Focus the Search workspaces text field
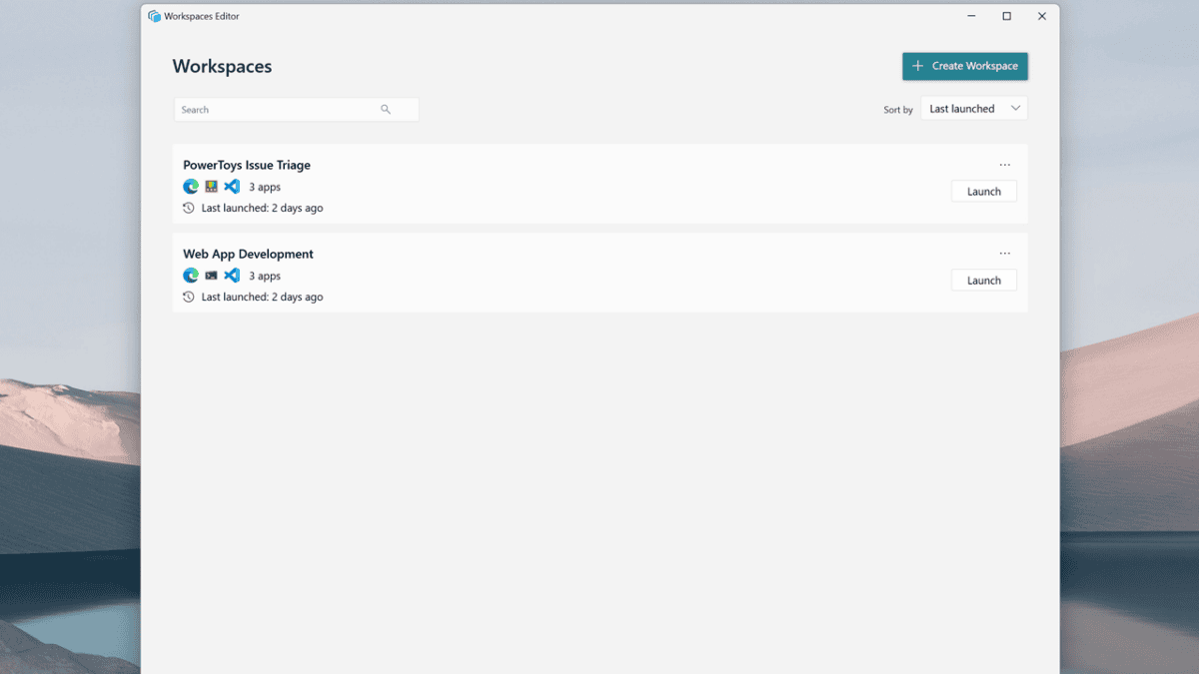The width and height of the screenshot is (1199, 674). click(x=296, y=110)
